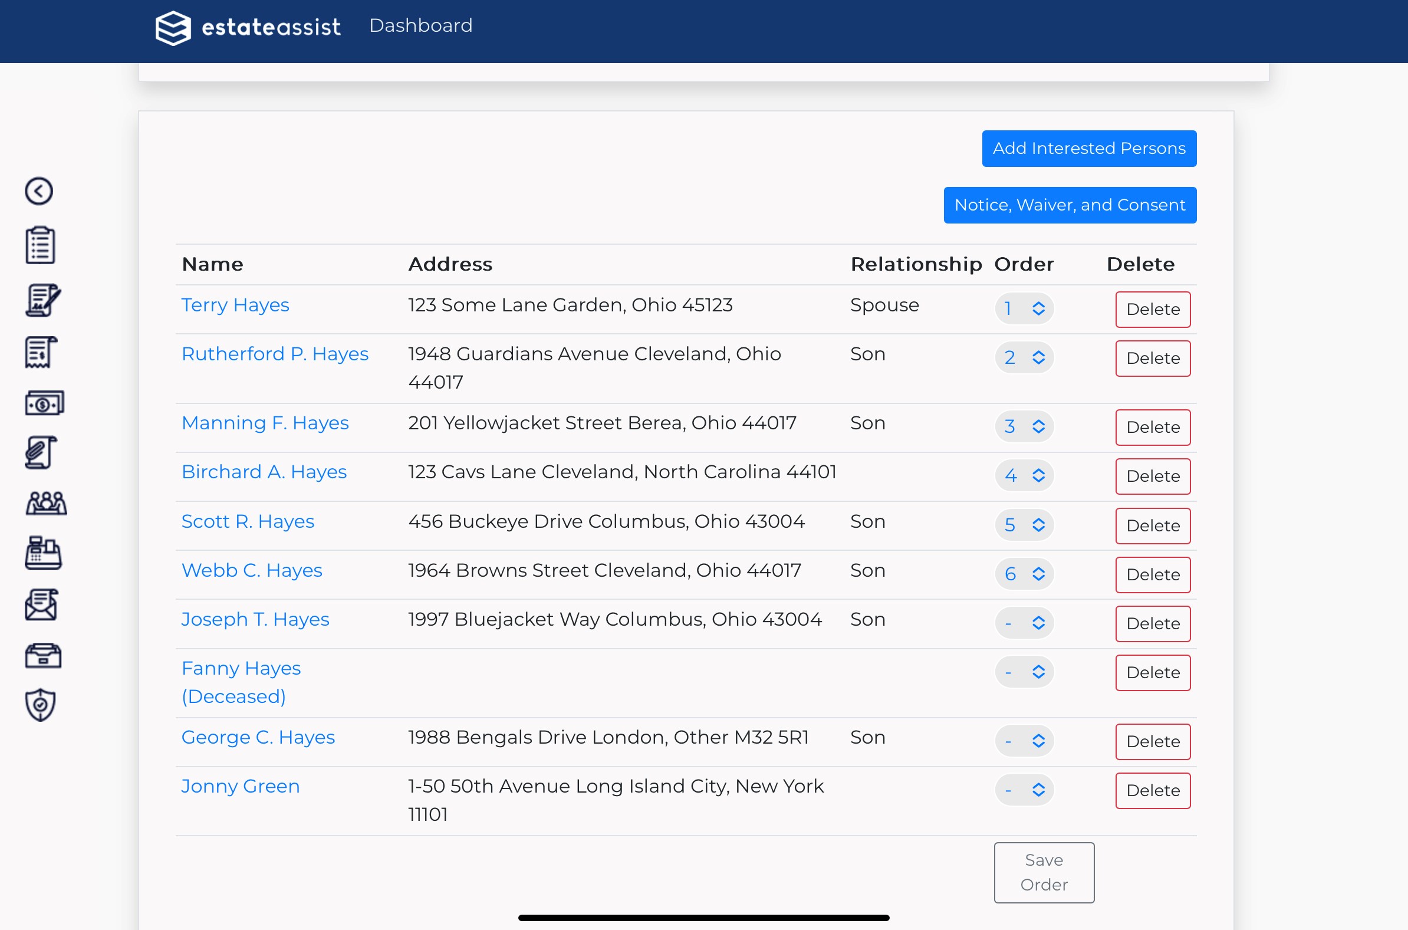Select address '1964 Browns Street Cleveland, Ohio 44017'

[605, 571]
